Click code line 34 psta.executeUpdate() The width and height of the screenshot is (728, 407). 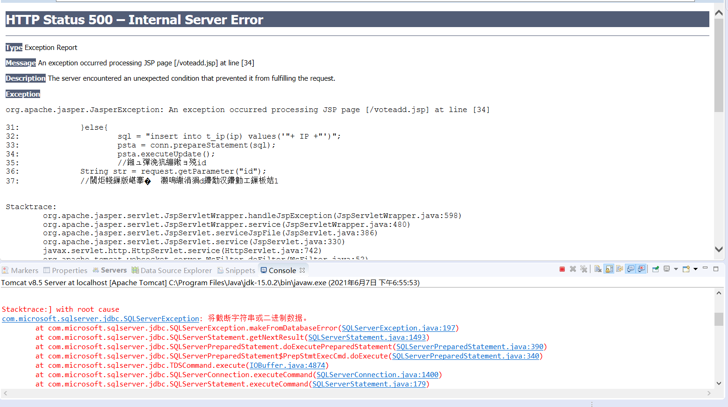pyautogui.click(x=166, y=154)
